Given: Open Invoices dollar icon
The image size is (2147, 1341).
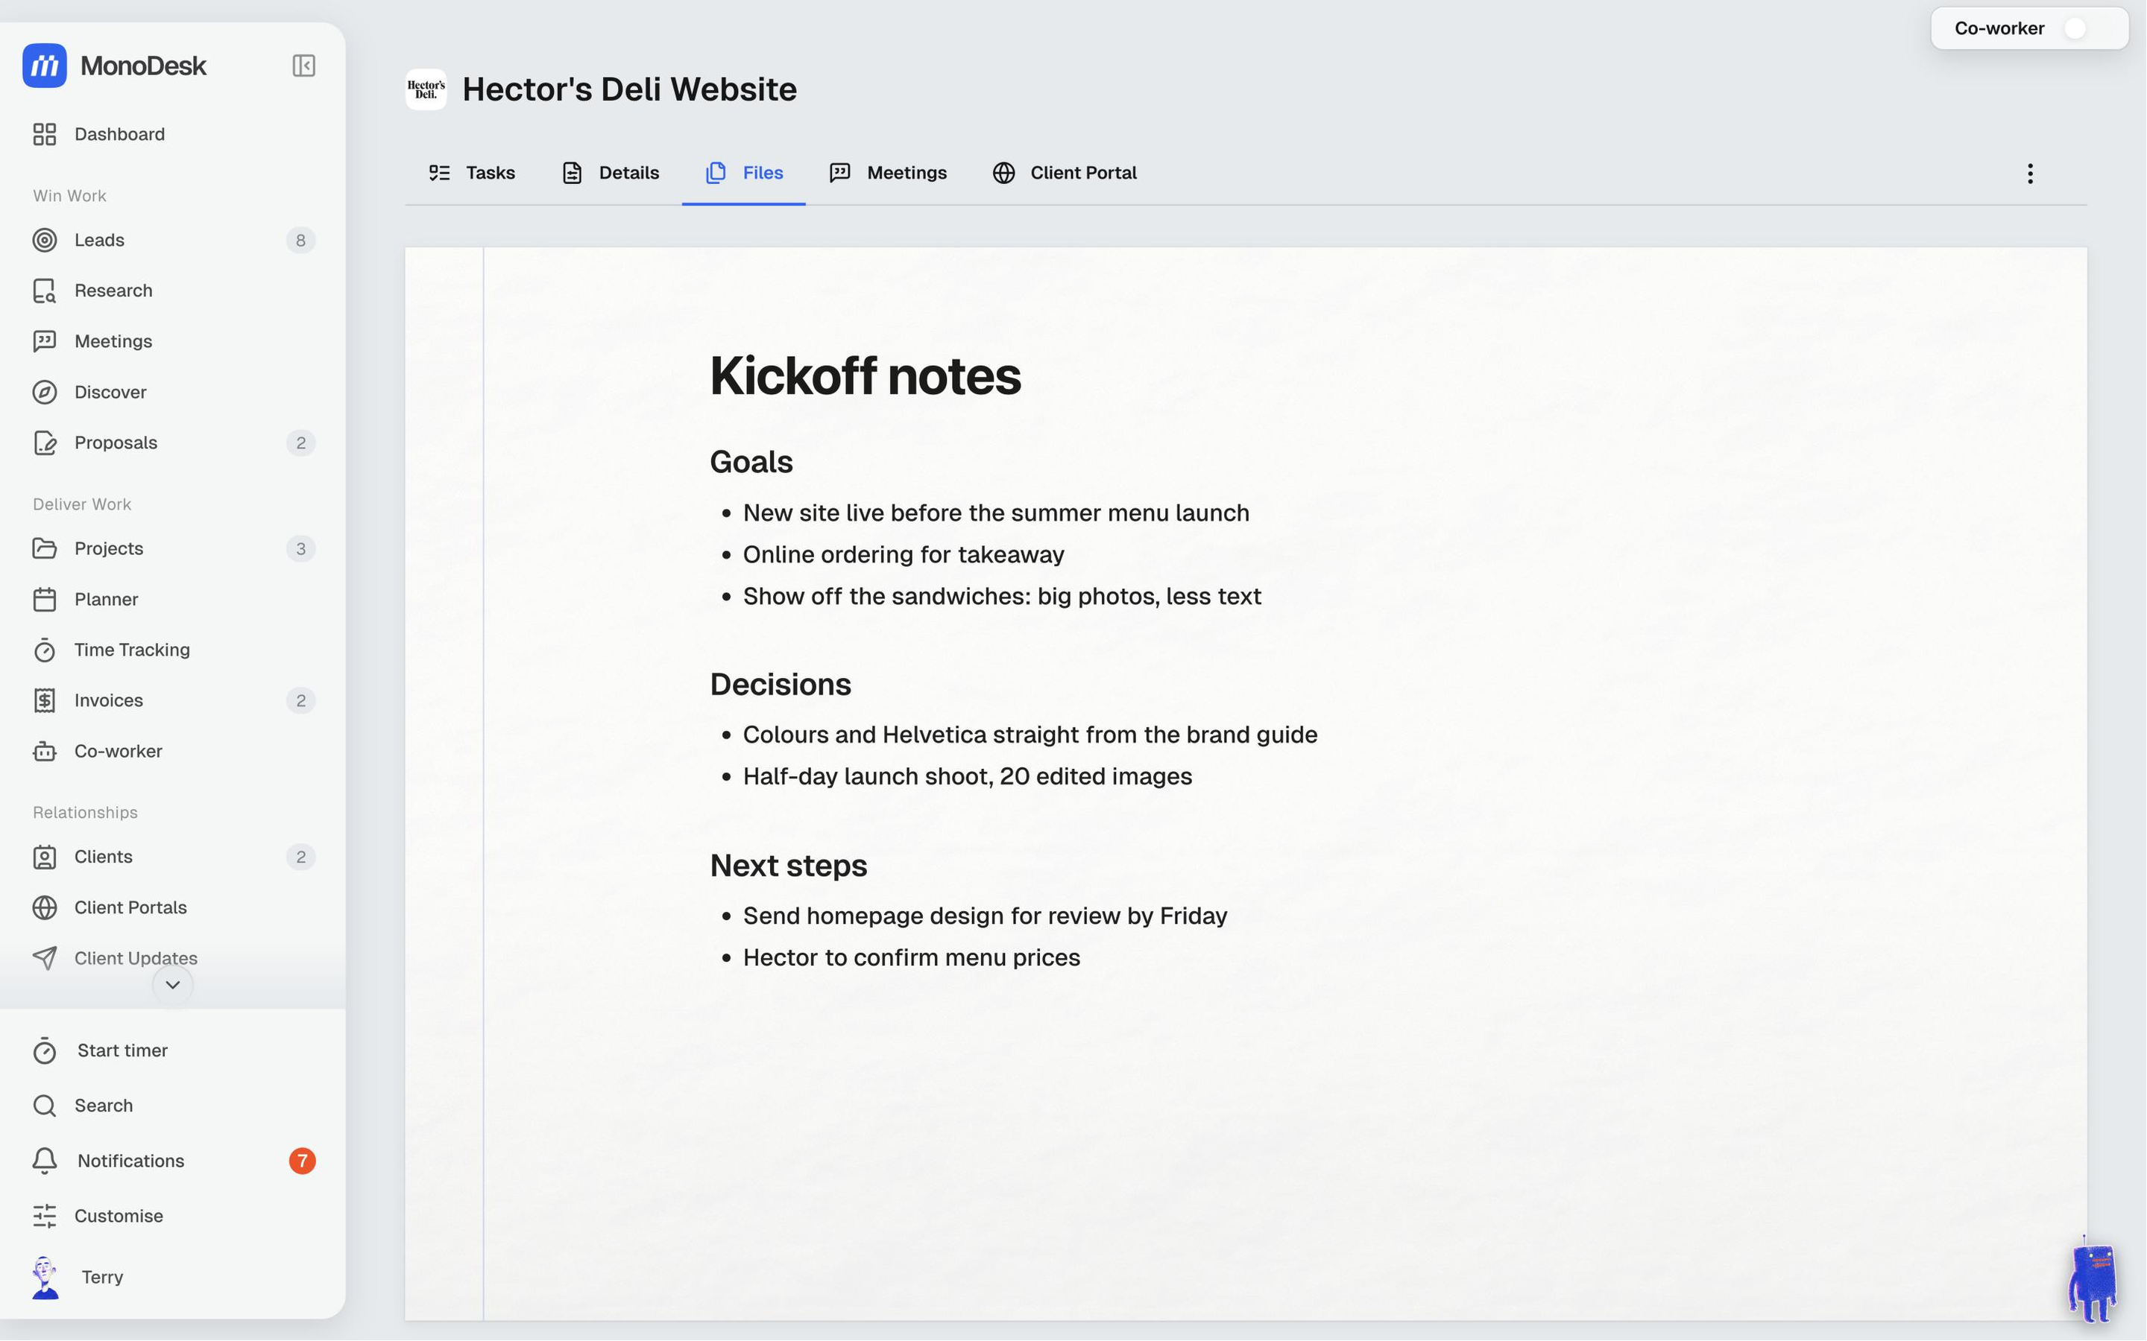Looking at the screenshot, I should [x=45, y=700].
